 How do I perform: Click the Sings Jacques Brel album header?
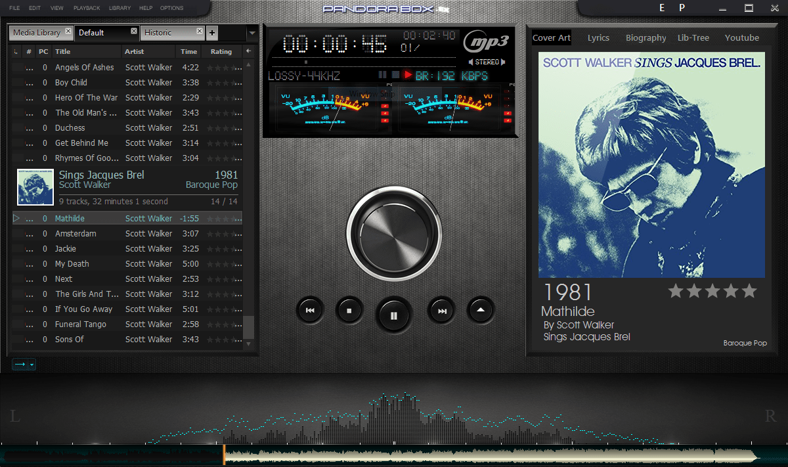(x=127, y=188)
